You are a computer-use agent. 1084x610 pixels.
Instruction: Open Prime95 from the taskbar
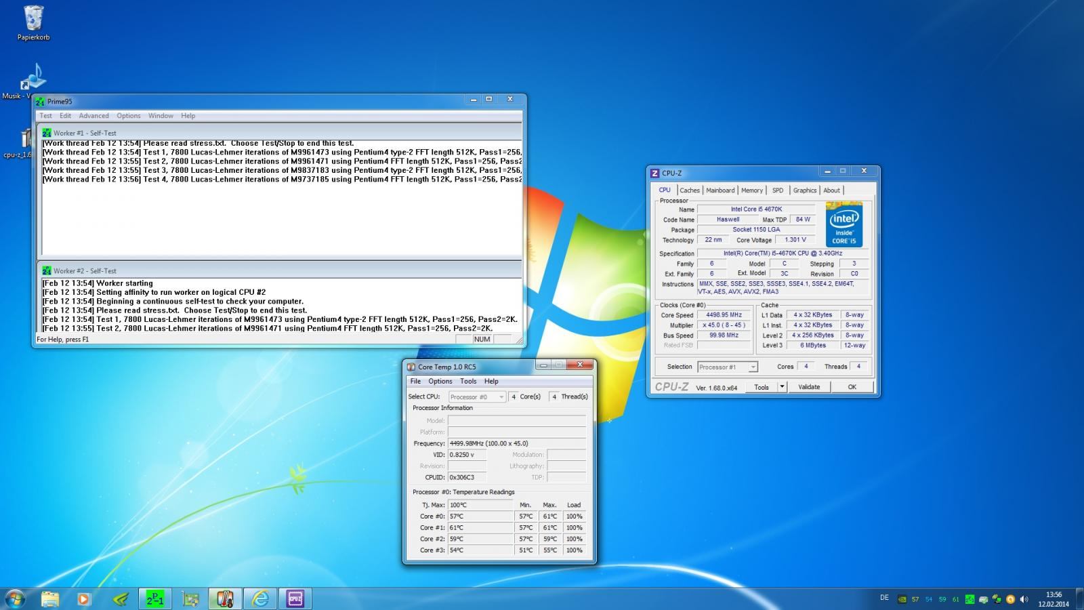coord(154,598)
